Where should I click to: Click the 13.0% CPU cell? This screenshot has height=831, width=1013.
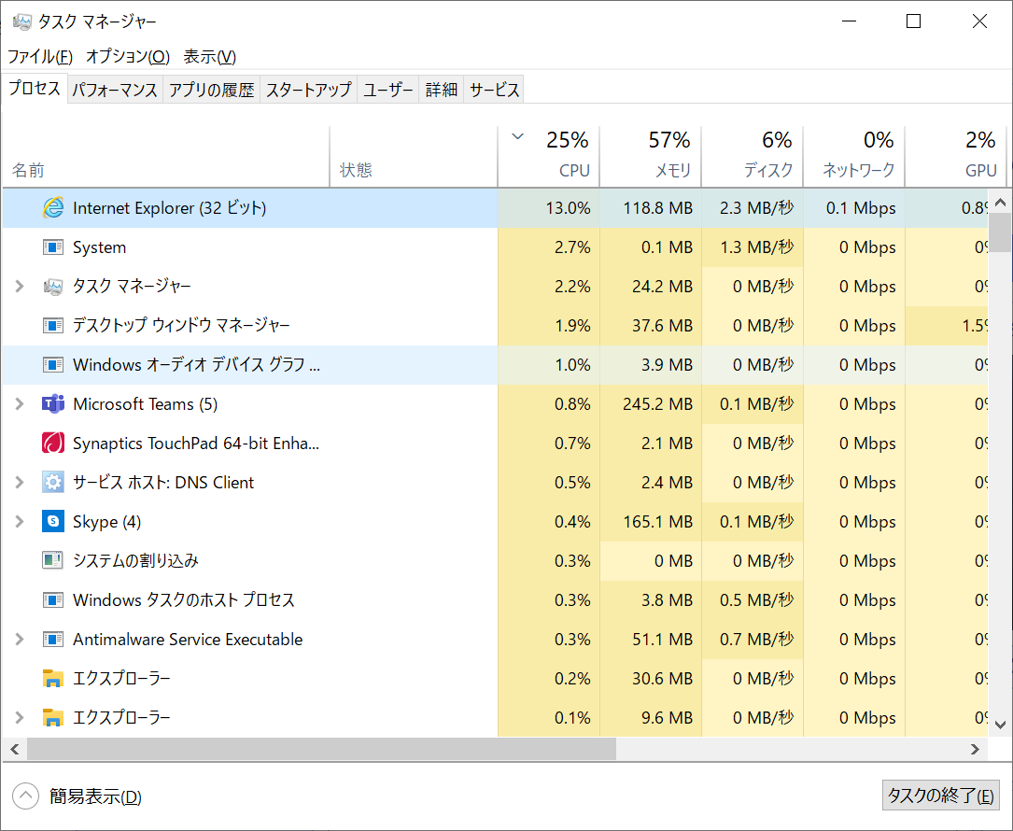(x=548, y=208)
